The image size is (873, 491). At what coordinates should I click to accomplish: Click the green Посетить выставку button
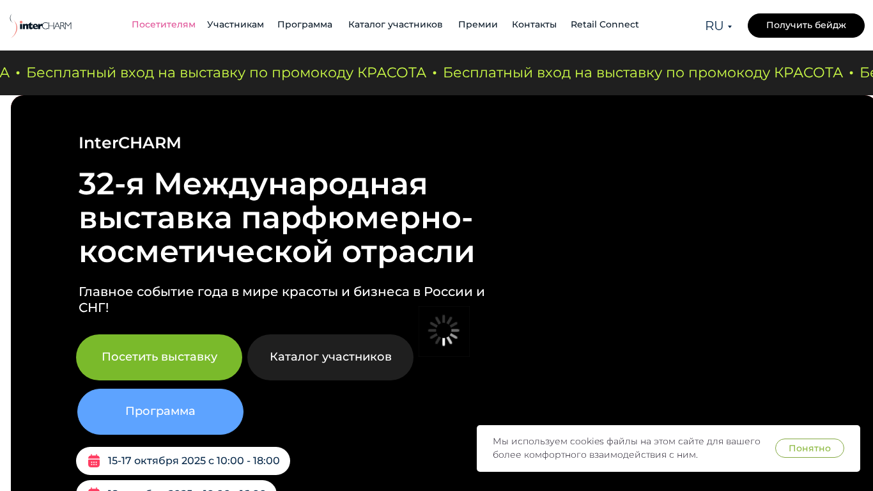(x=159, y=357)
